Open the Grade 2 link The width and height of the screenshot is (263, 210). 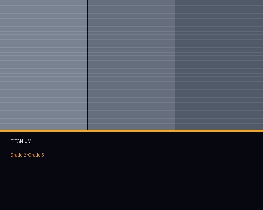[18, 155]
